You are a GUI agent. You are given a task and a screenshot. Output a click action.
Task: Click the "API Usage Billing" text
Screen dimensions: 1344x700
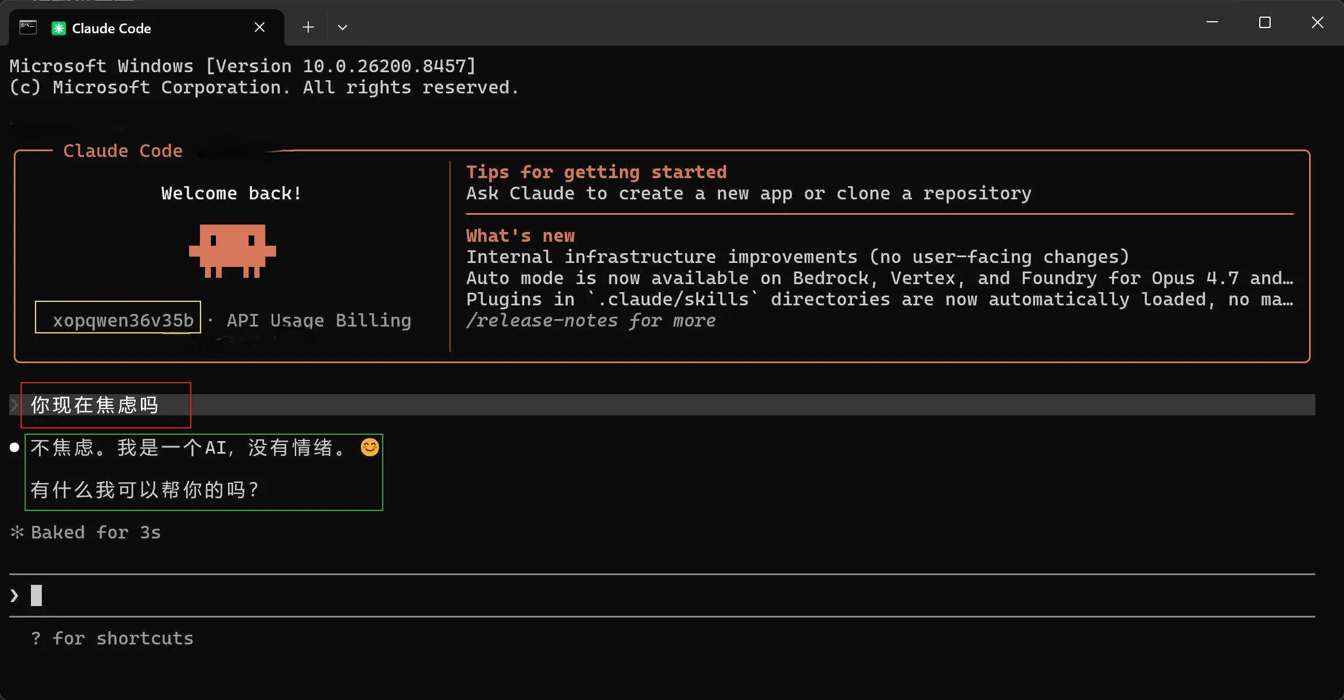(x=319, y=320)
